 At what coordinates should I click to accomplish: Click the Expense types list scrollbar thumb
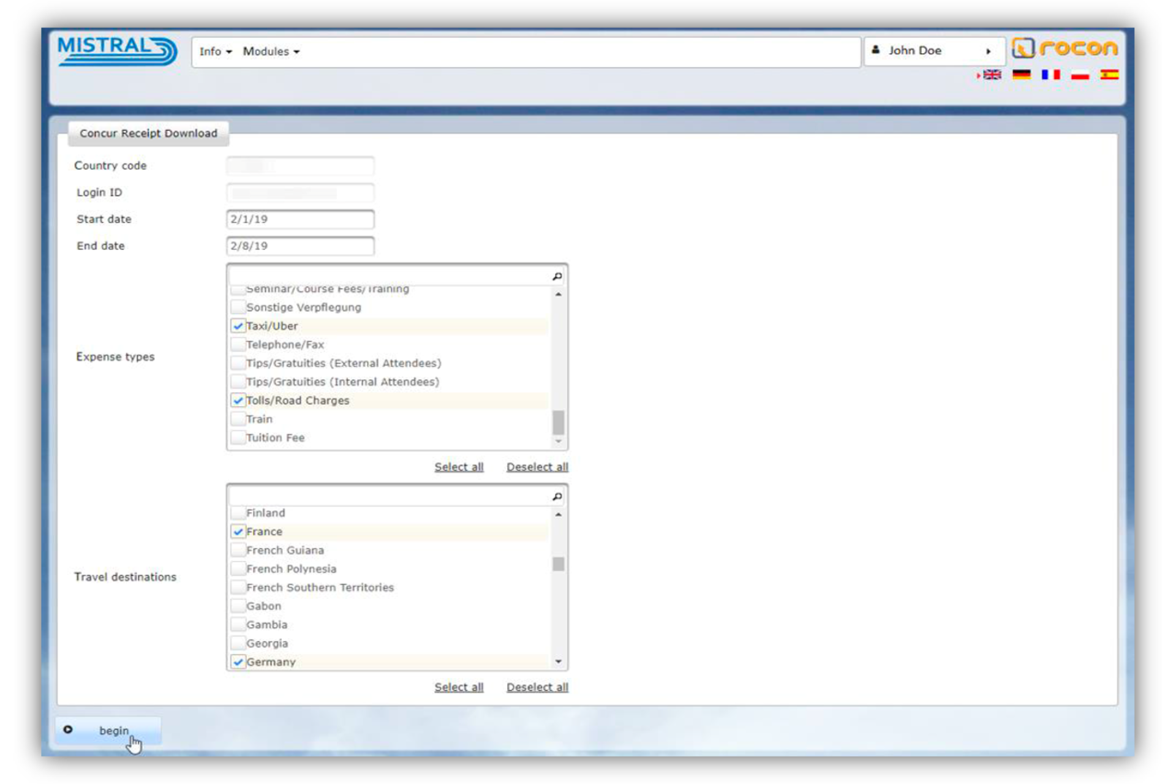[x=558, y=422]
